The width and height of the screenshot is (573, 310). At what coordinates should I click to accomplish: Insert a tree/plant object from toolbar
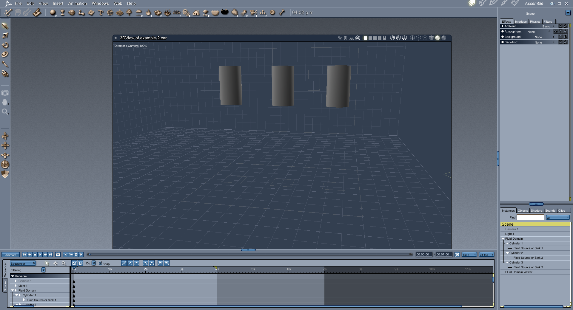pyautogui.click(x=129, y=13)
